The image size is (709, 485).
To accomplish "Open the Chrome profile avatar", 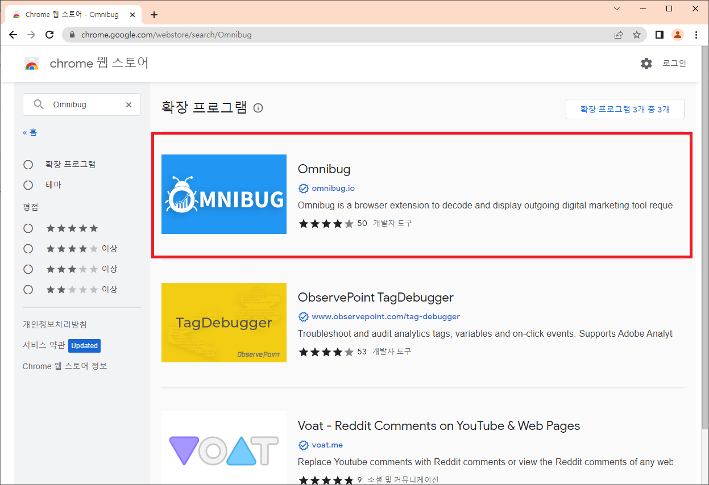I will [677, 35].
